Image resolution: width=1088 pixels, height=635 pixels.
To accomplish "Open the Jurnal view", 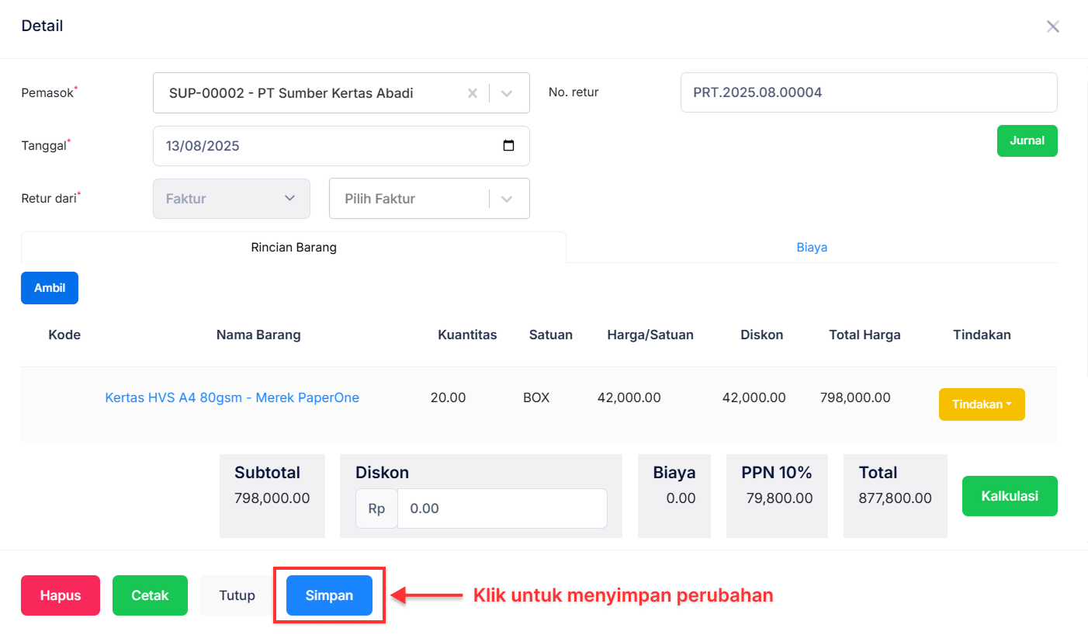I will point(1027,141).
